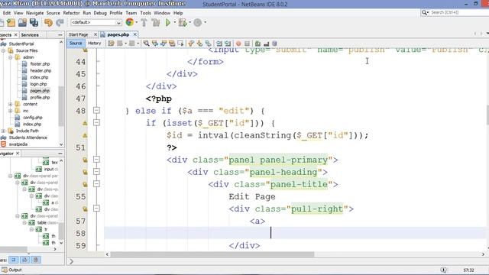Viewport: 489px width, 275px height.
Task: Click the Stop Macro Recording icon
Action: click(247, 44)
